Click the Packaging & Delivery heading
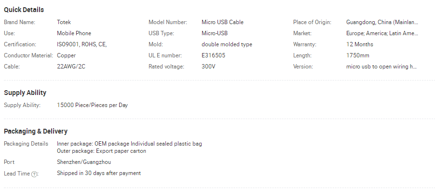 click(x=36, y=131)
